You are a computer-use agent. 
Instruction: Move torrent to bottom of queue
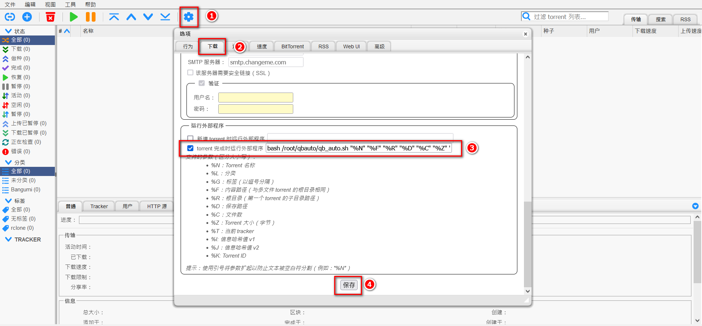tap(165, 17)
